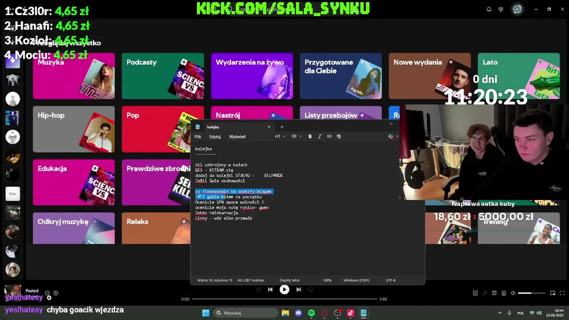Skip to next track in Spotify

299,289
